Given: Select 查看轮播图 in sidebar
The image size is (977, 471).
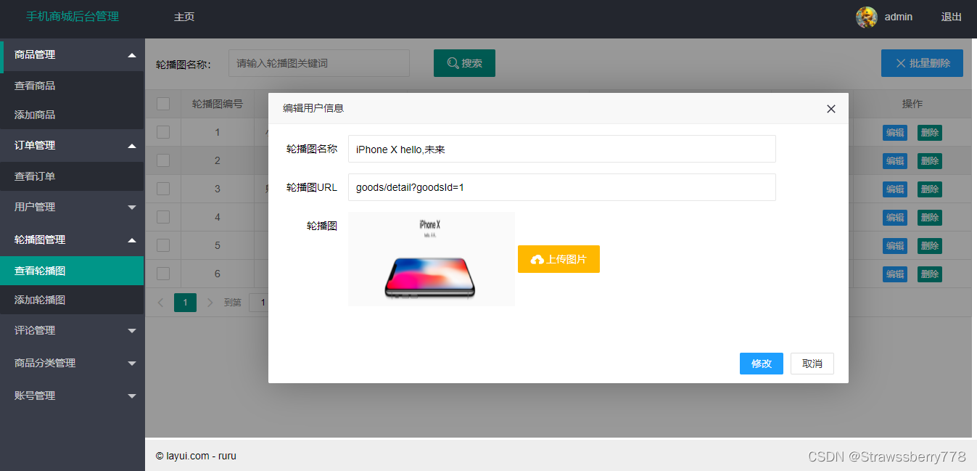Looking at the screenshot, I should (73, 271).
